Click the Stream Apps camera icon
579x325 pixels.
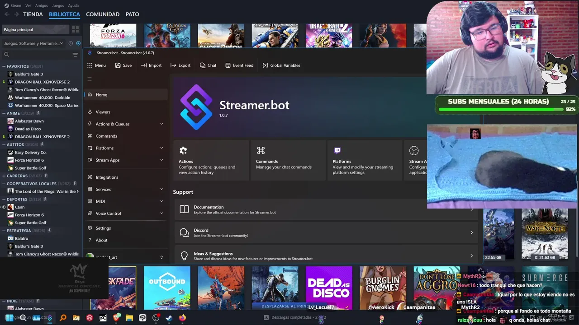click(90, 160)
